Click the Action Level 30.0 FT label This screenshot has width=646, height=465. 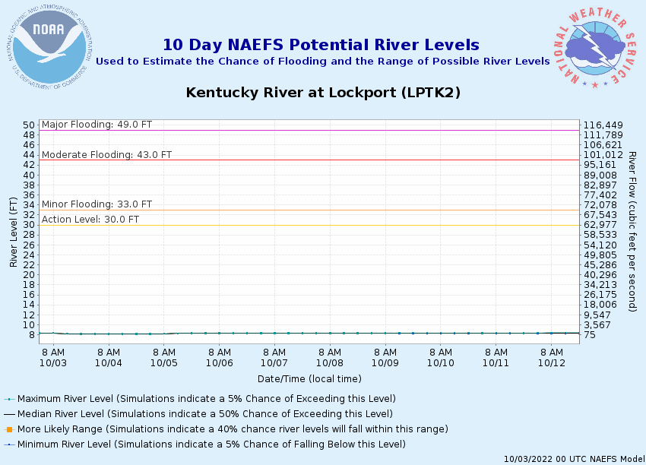(90, 220)
